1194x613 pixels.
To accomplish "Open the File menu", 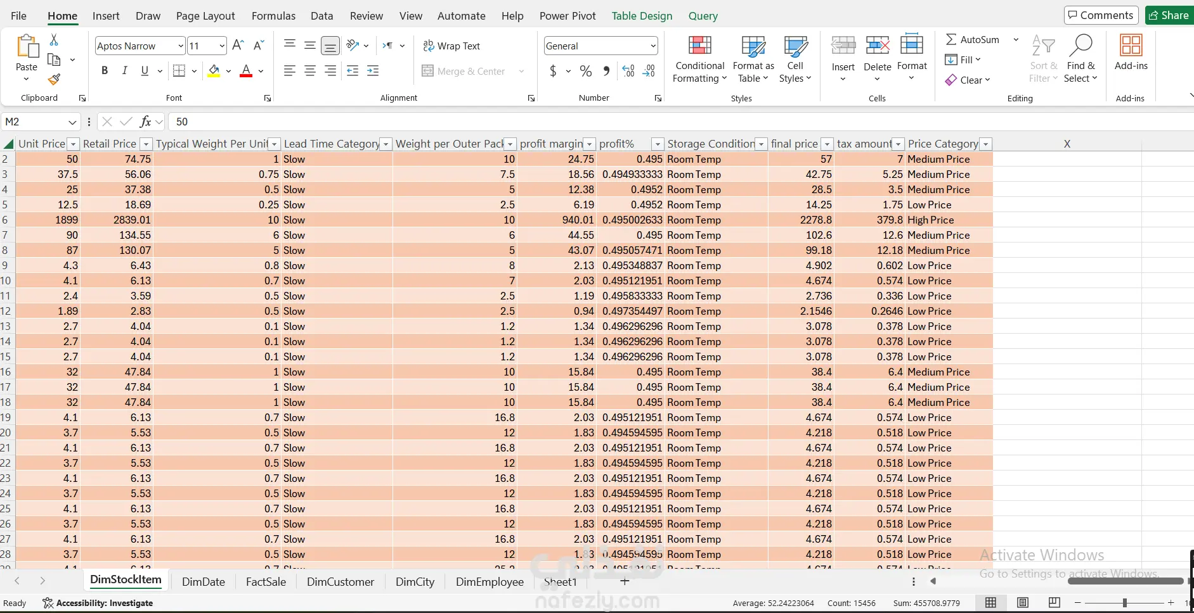I will (18, 16).
